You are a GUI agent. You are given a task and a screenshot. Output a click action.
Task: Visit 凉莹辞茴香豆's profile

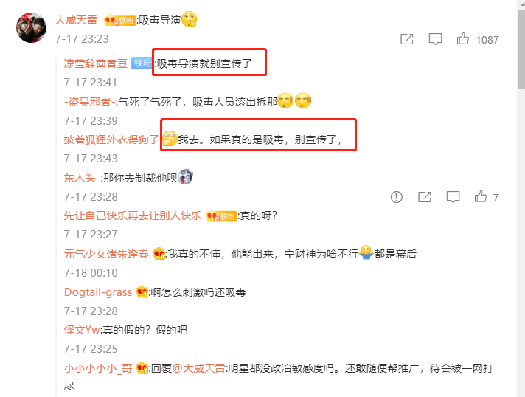95,63
